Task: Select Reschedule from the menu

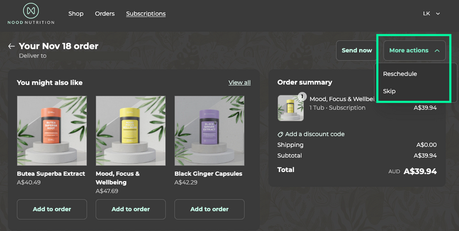Action: click(400, 74)
